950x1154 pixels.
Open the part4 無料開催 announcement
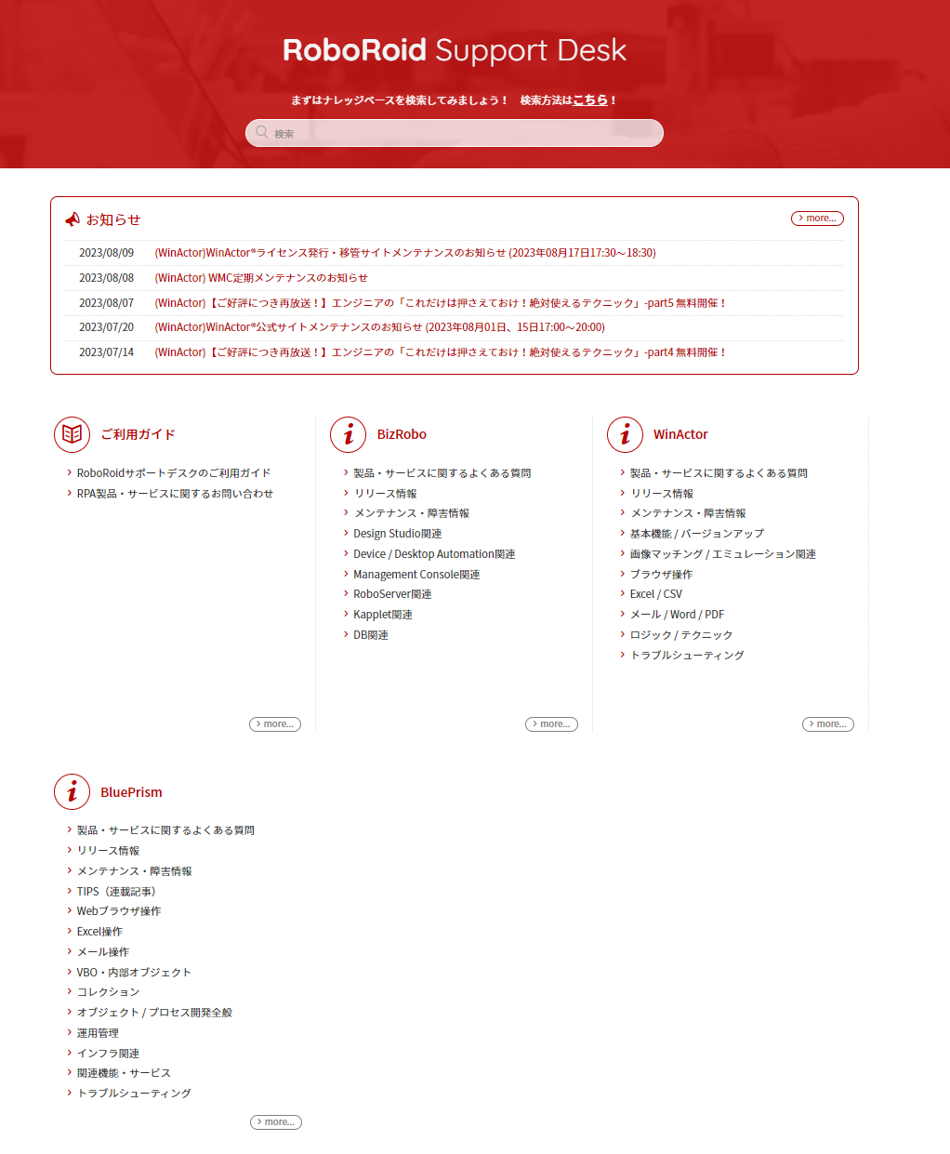(x=441, y=352)
